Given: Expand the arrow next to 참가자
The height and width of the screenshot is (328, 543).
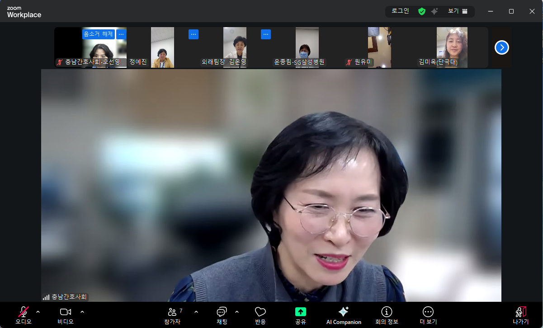Looking at the screenshot, I should coord(196,312).
